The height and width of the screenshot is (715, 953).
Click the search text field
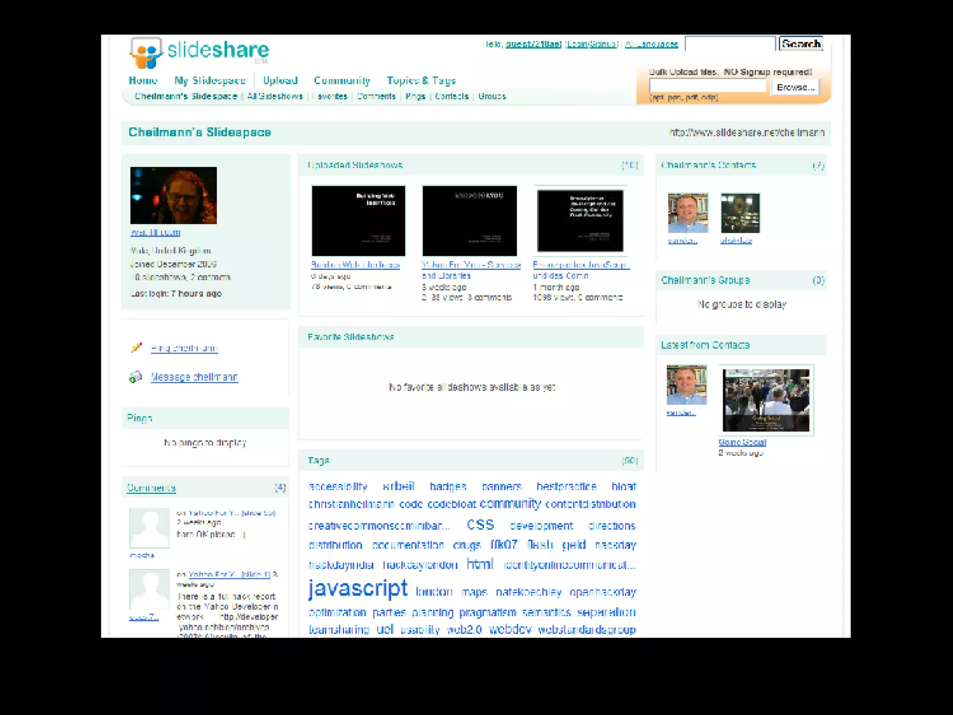coord(730,44)
